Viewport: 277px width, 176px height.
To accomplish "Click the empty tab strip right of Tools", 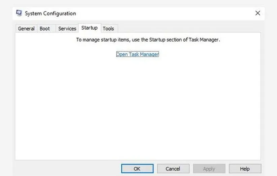I will (189, 29).
